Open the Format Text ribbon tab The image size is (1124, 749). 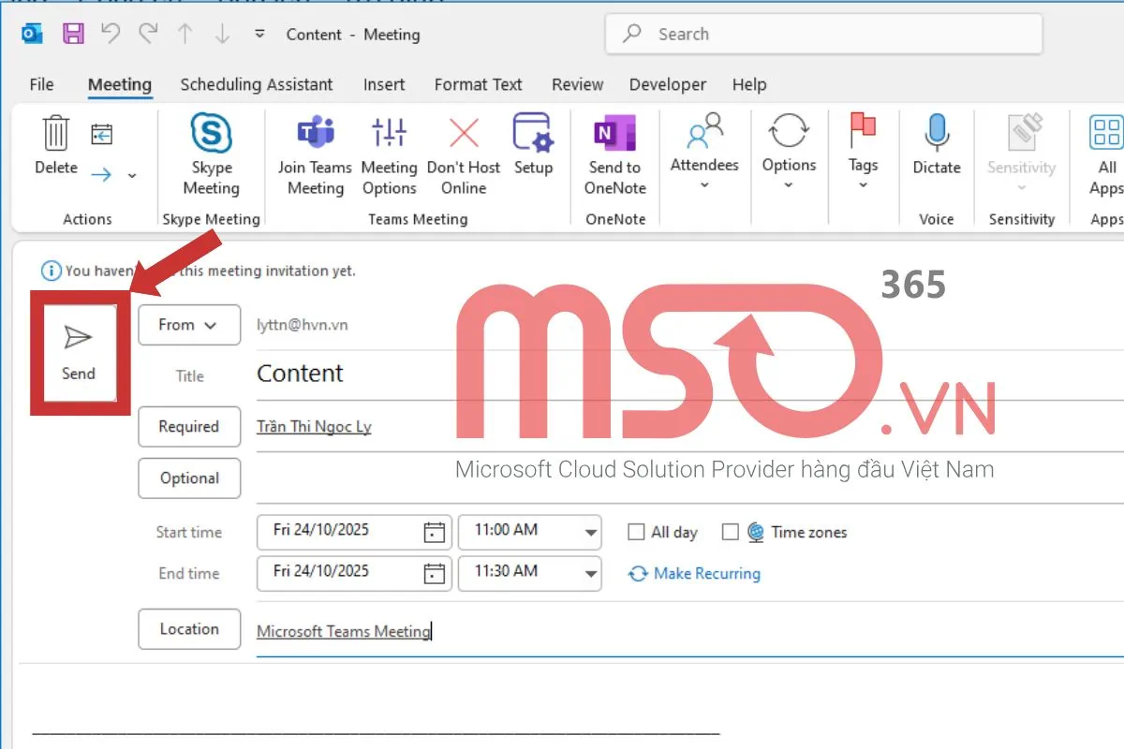pyautogui.click(x=478, y=84)
